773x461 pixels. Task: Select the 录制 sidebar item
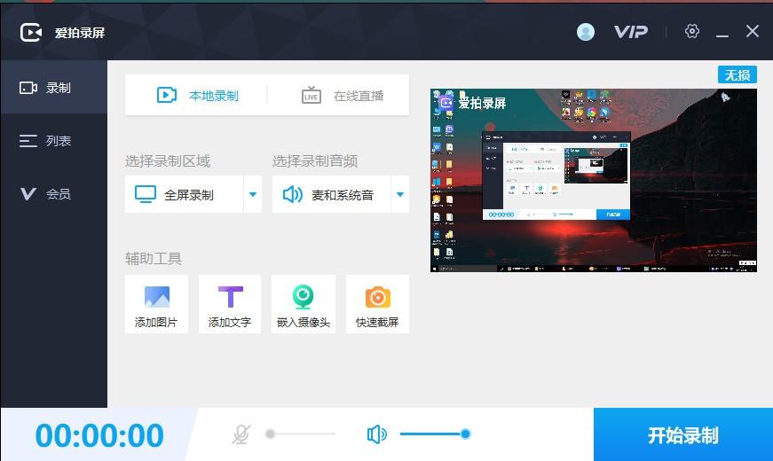point(54,88)
